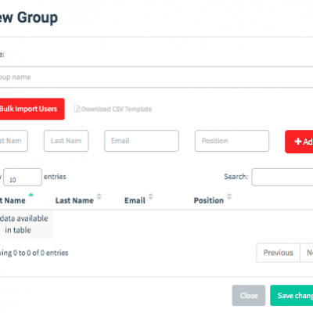Screen dimensions: 313x313
Task: Sort table by First Name column
Action: click(13, 200)
